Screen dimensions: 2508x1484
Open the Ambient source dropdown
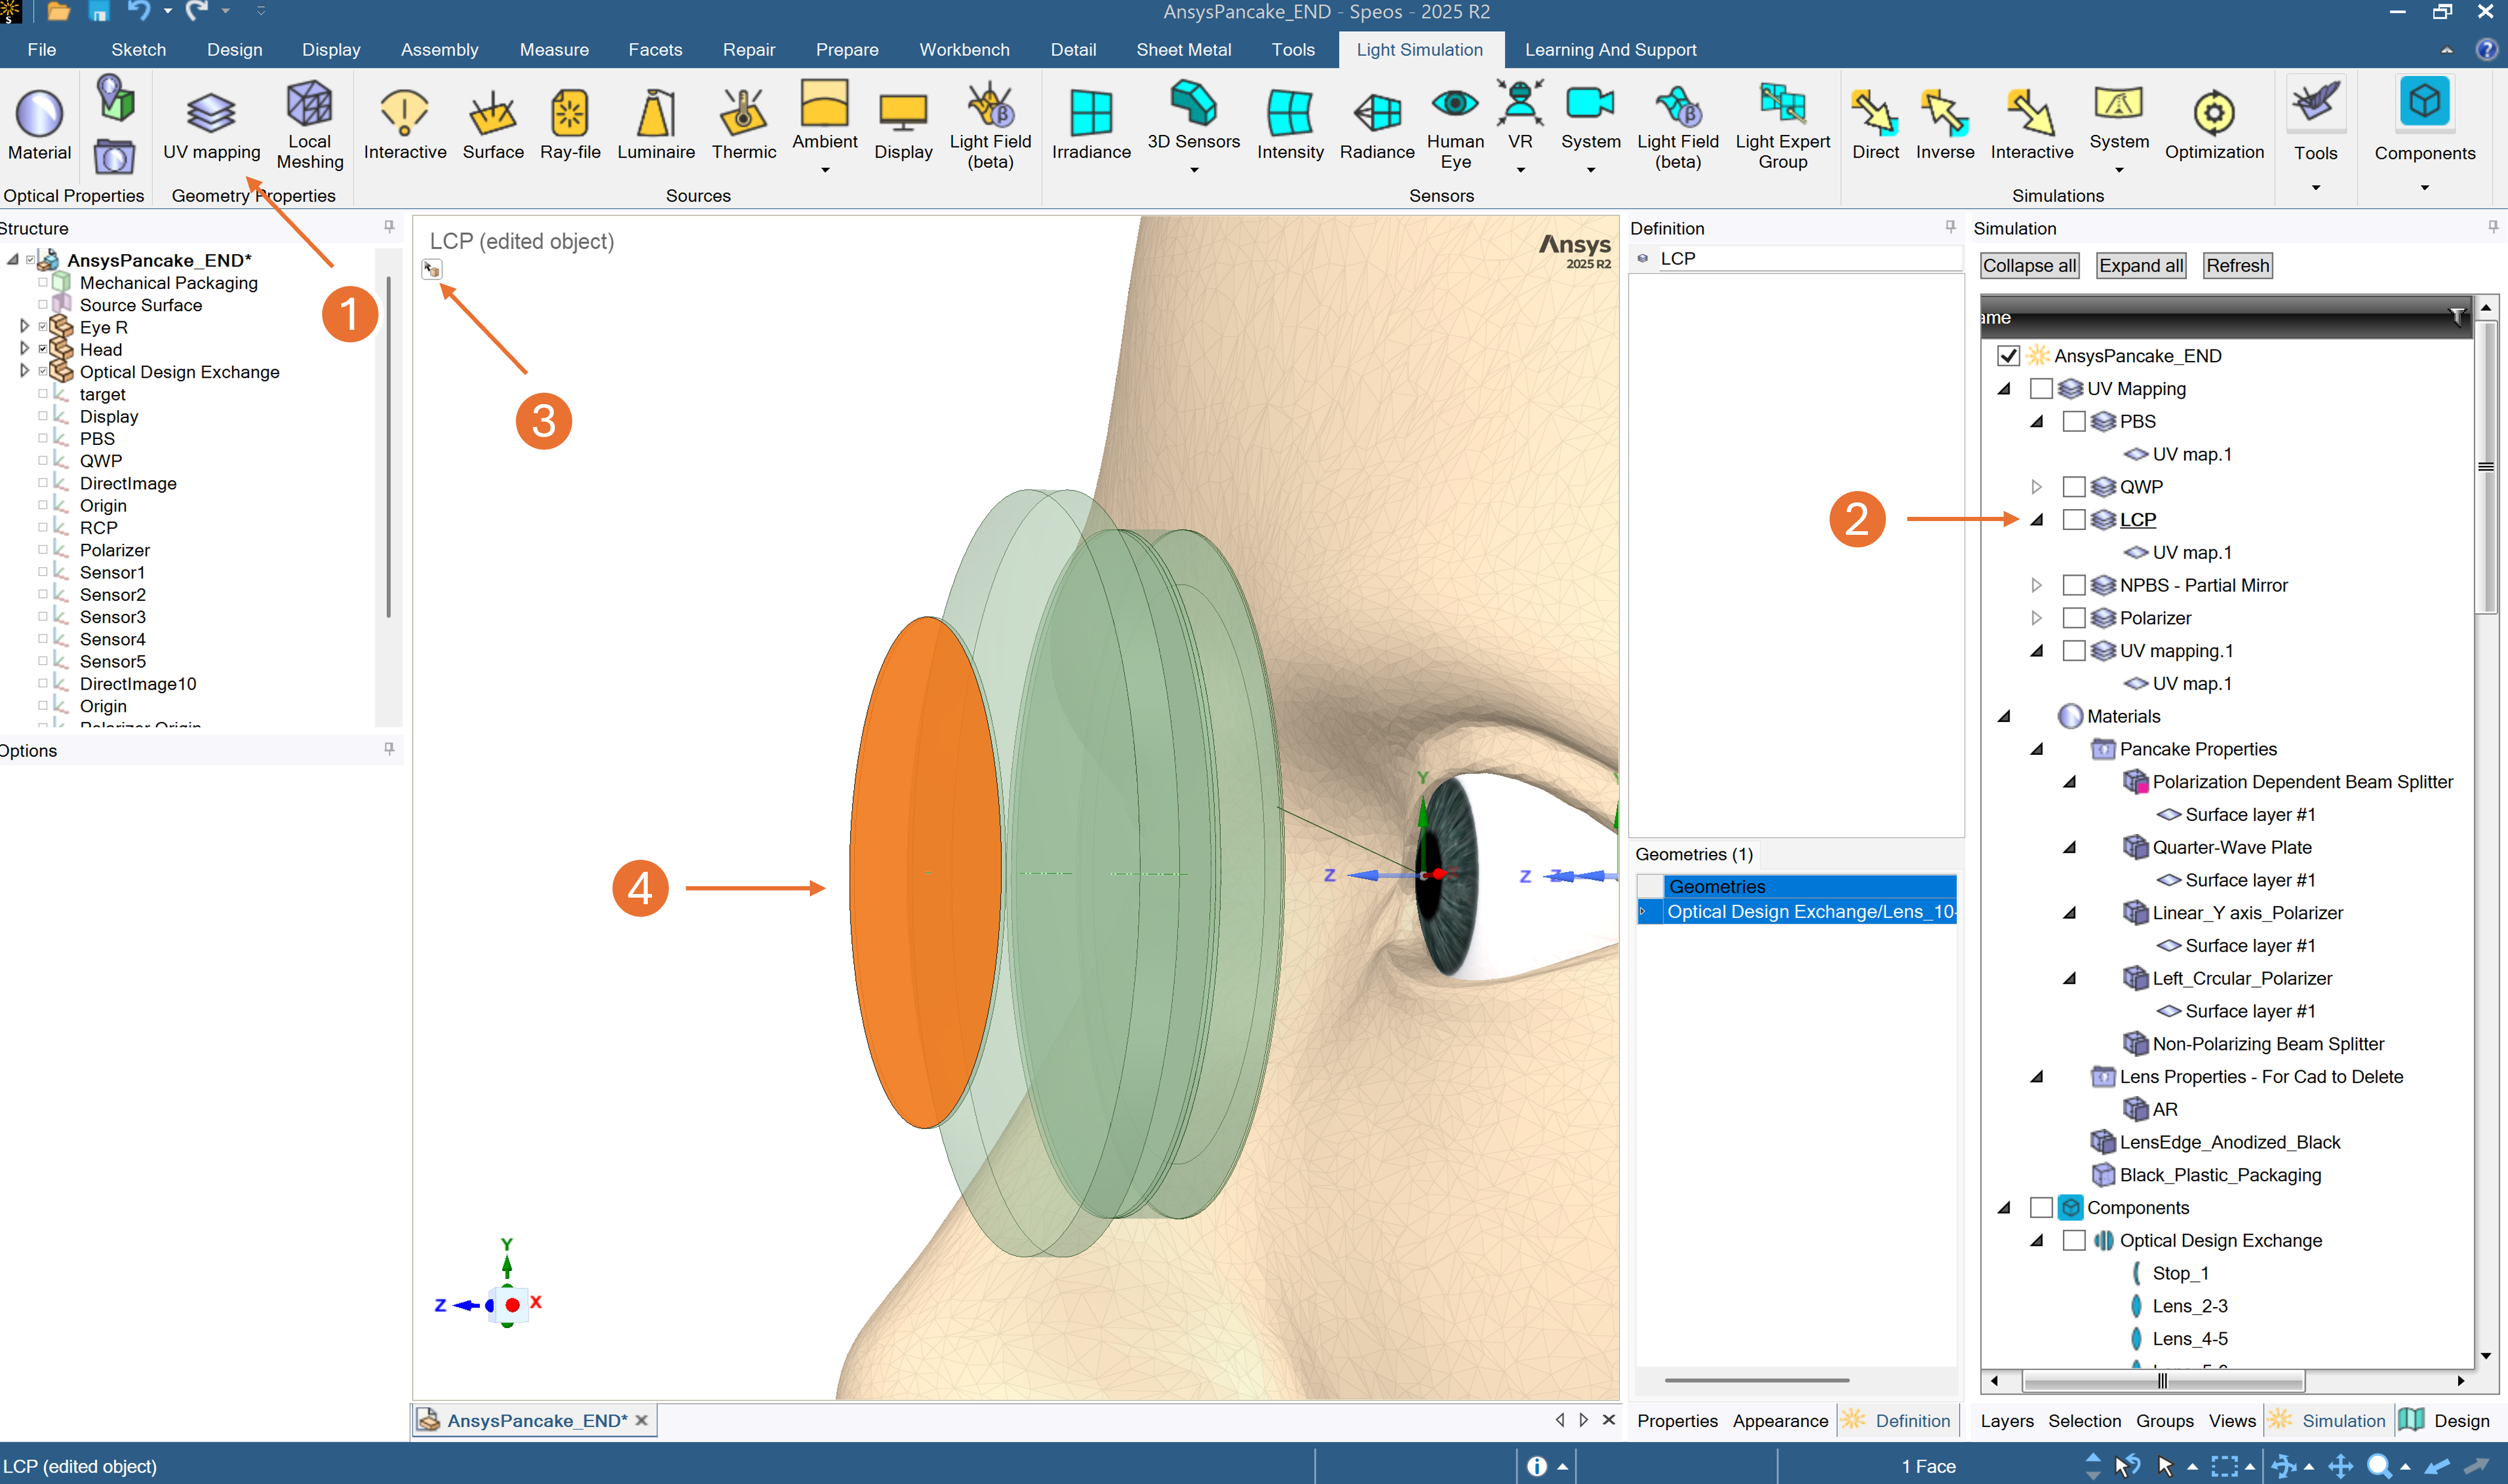point(824,170)
